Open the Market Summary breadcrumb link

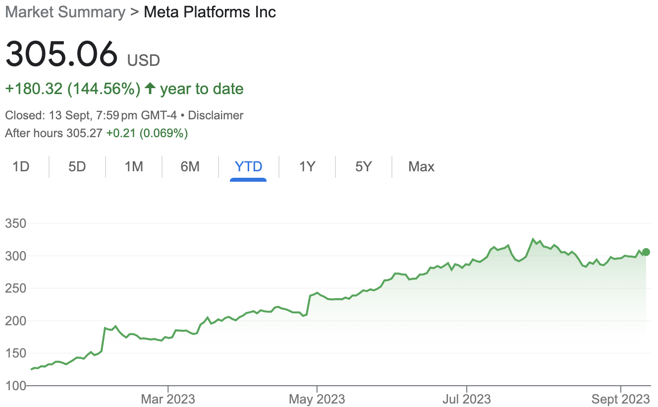65,11
